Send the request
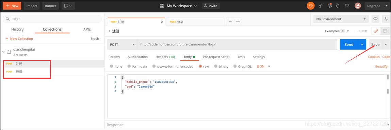The height and width of the screenshot is (130, 391). [349, 44]
